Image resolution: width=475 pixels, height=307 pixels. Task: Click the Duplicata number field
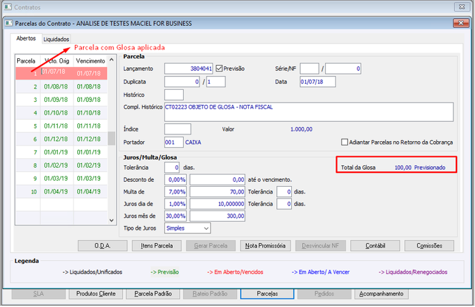pyautogui.click(x=182, y=82)
